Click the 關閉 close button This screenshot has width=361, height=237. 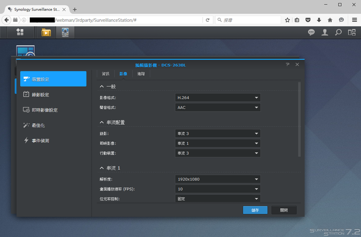[284, 210]
